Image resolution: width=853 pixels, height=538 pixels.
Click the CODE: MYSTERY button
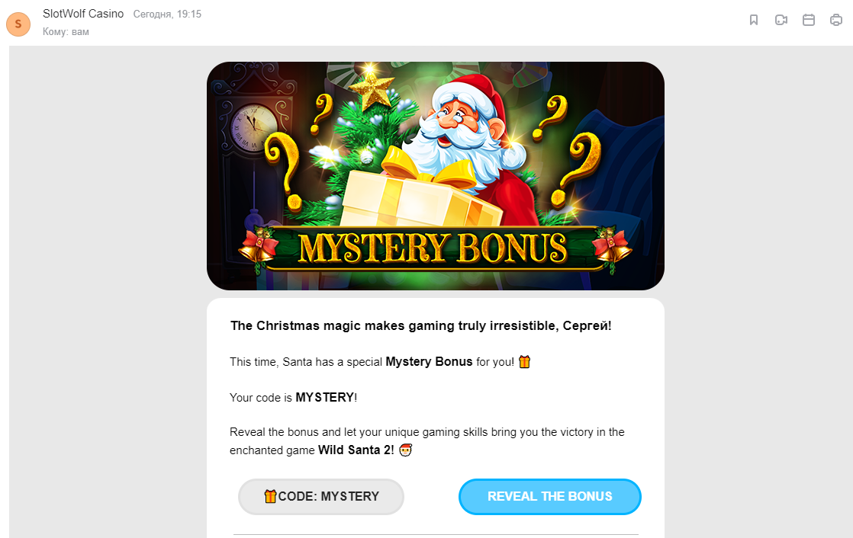321,497
